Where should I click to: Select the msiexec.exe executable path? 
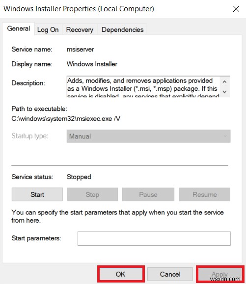click(66, 119)
